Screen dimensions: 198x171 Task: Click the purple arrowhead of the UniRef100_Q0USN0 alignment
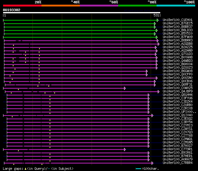click(x=157, y=78)
